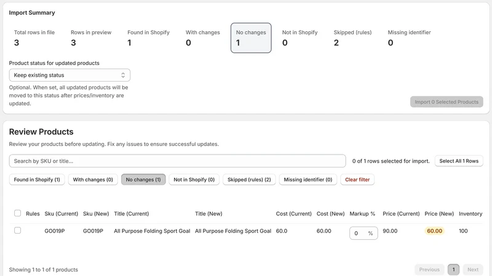Click the new title All Purpose Folding Sport Goal
492x276 pixels.
pos(233,231)
